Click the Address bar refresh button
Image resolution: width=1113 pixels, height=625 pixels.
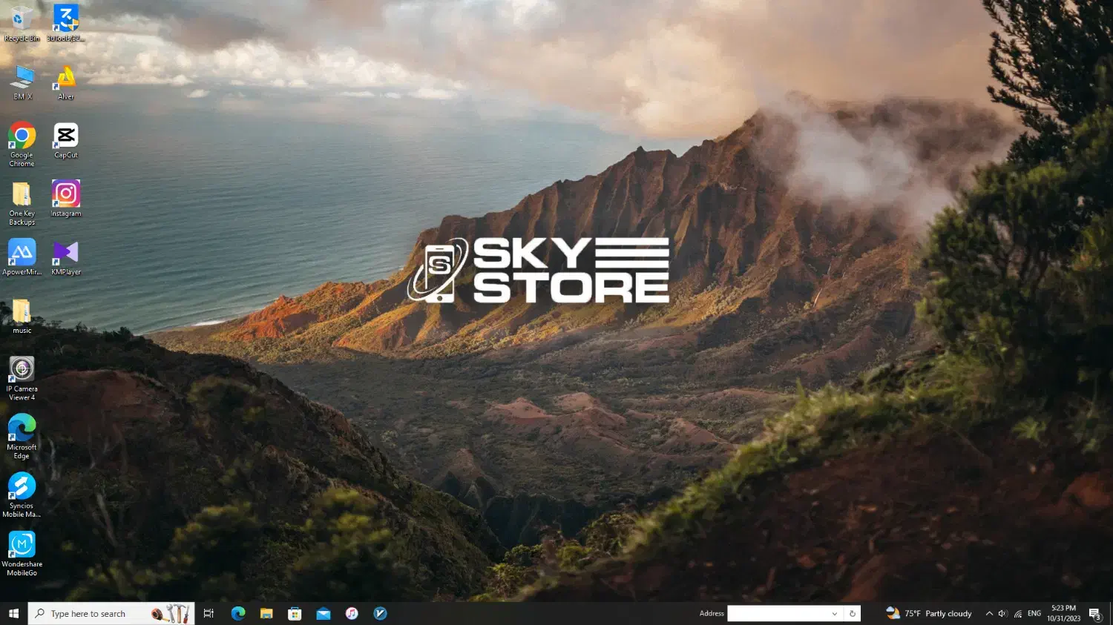(853, 613)
